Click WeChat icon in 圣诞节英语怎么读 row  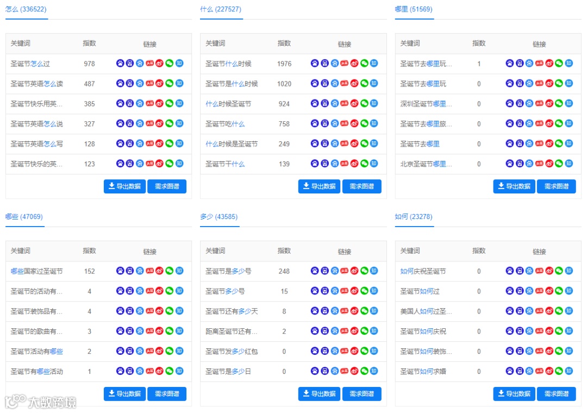(x=170, y=83)
